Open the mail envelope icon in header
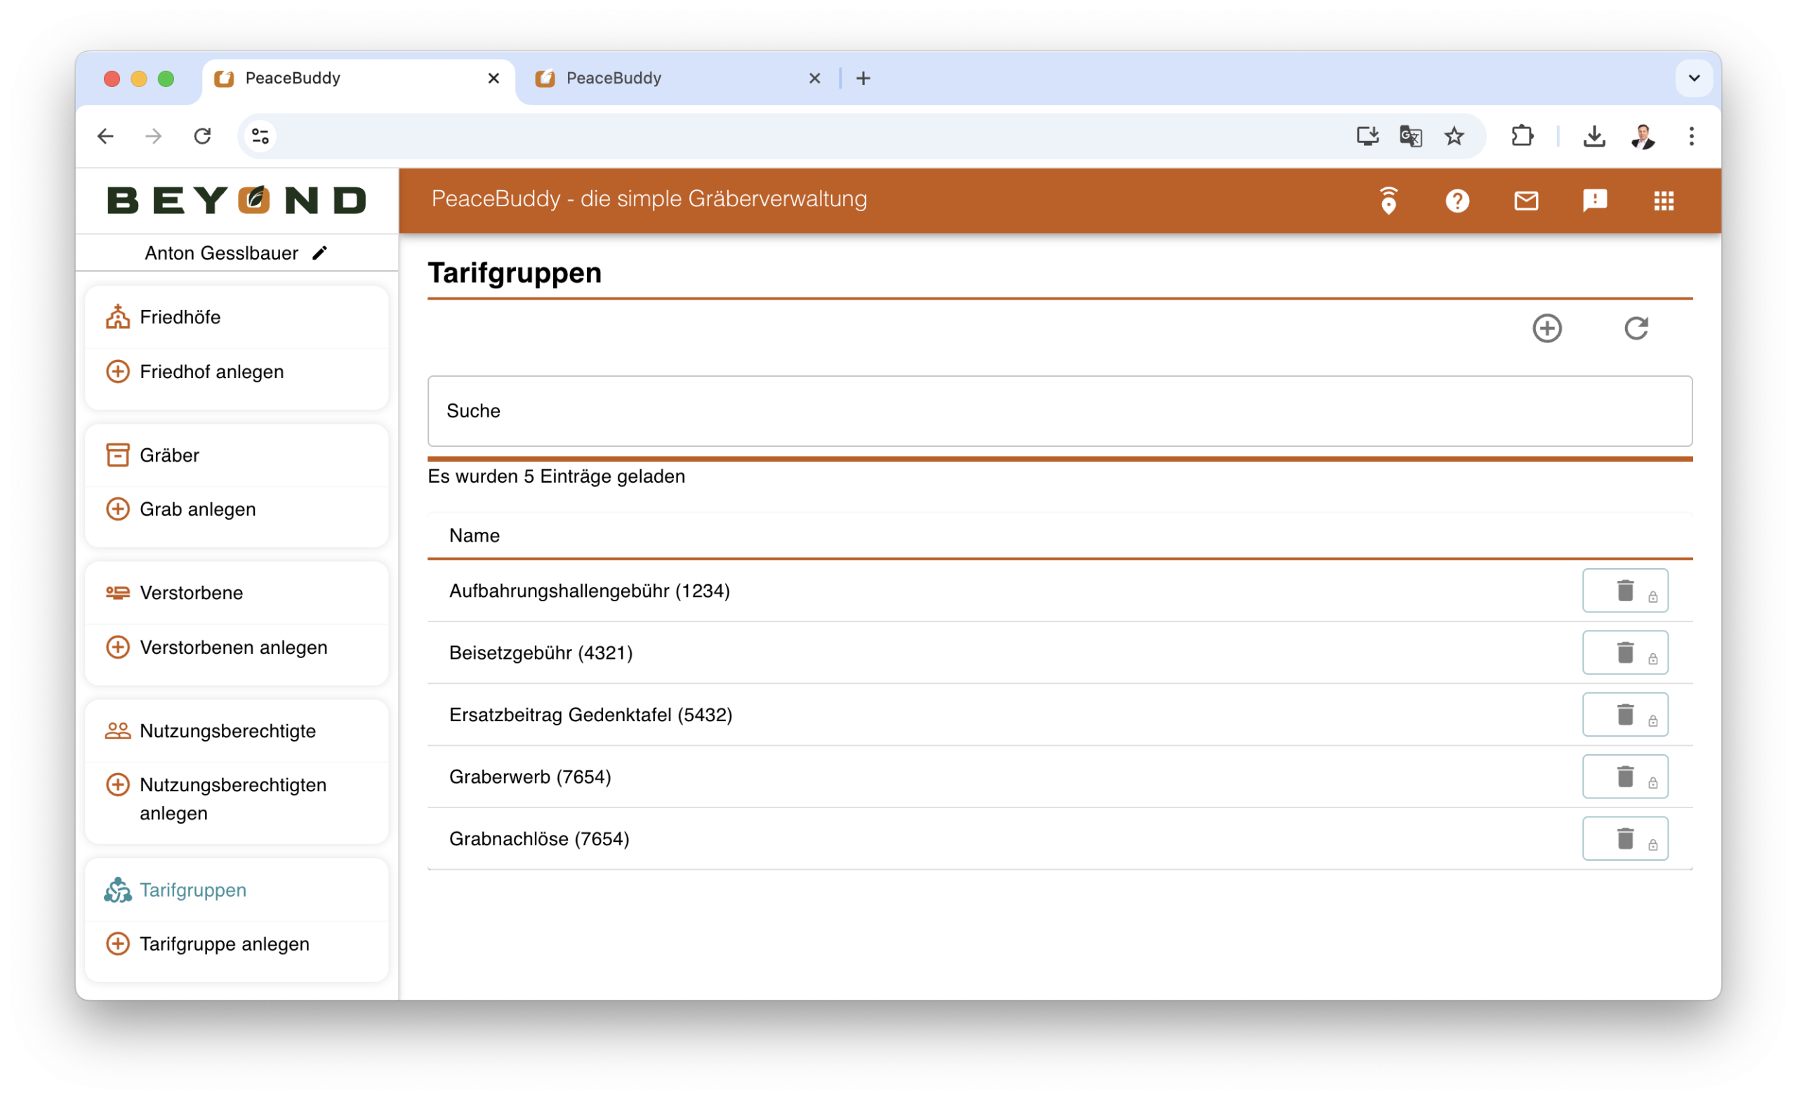Image resolution: width=1797 pixels, height=1100 pixels. (x=1526, y=201)
